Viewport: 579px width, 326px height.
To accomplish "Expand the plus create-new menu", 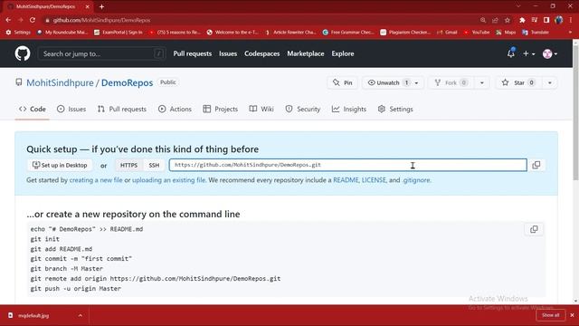I will coord(528,54).
